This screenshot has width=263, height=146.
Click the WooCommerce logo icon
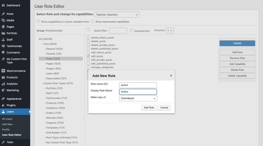3,71
